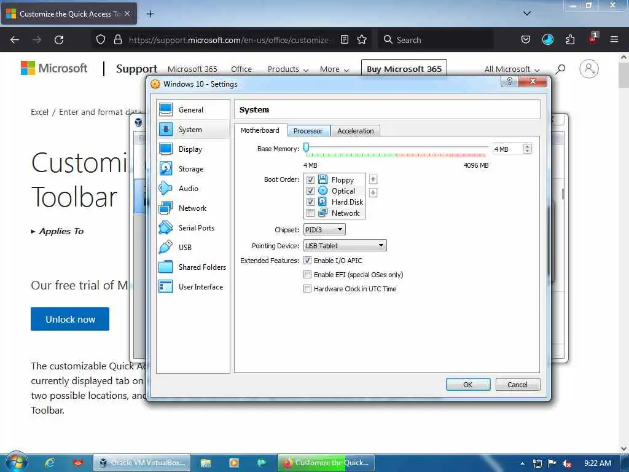
Task: Open the Chipset PIIX3 dropdown
Action: (x=324, y=230)
